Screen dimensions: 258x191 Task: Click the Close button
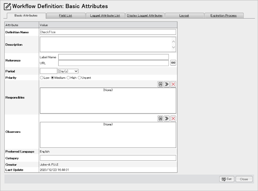tap(244, 179)
